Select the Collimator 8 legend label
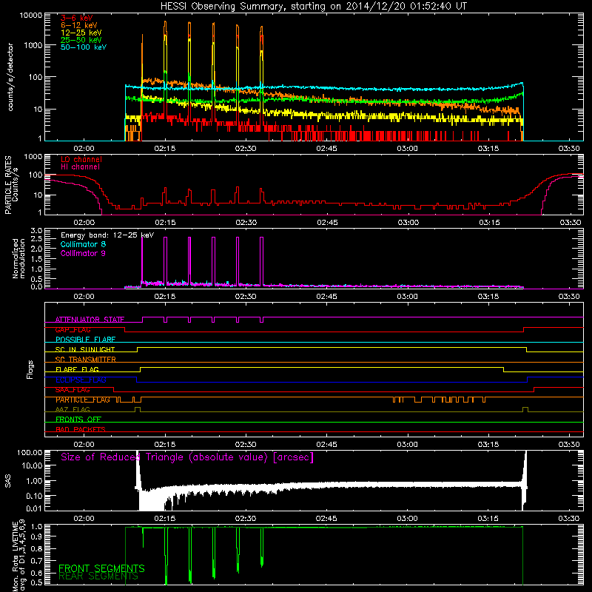 point(83,244)
